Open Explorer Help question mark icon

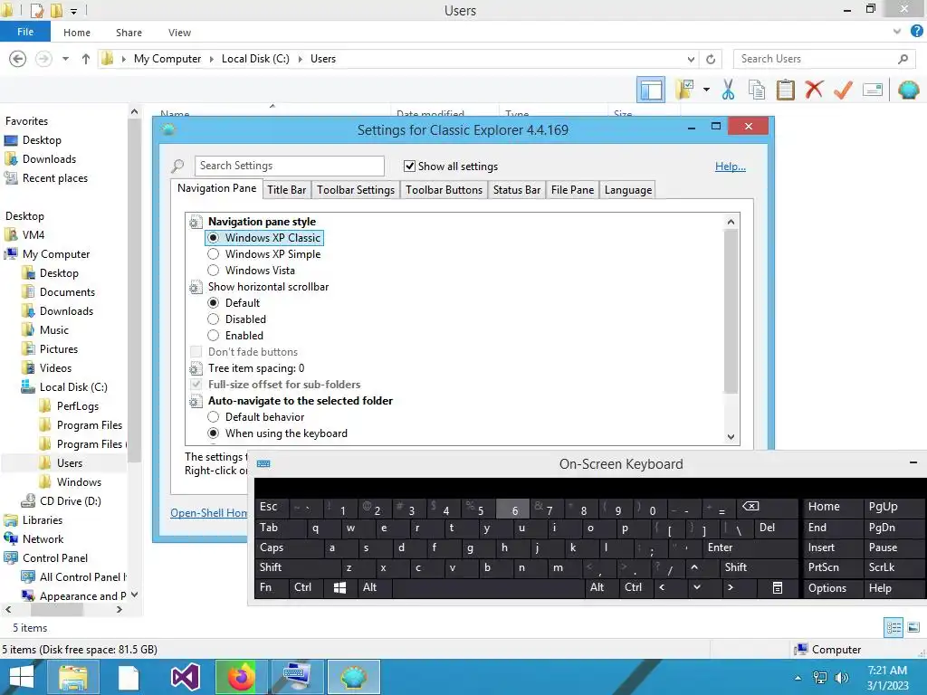click(916, 32)
